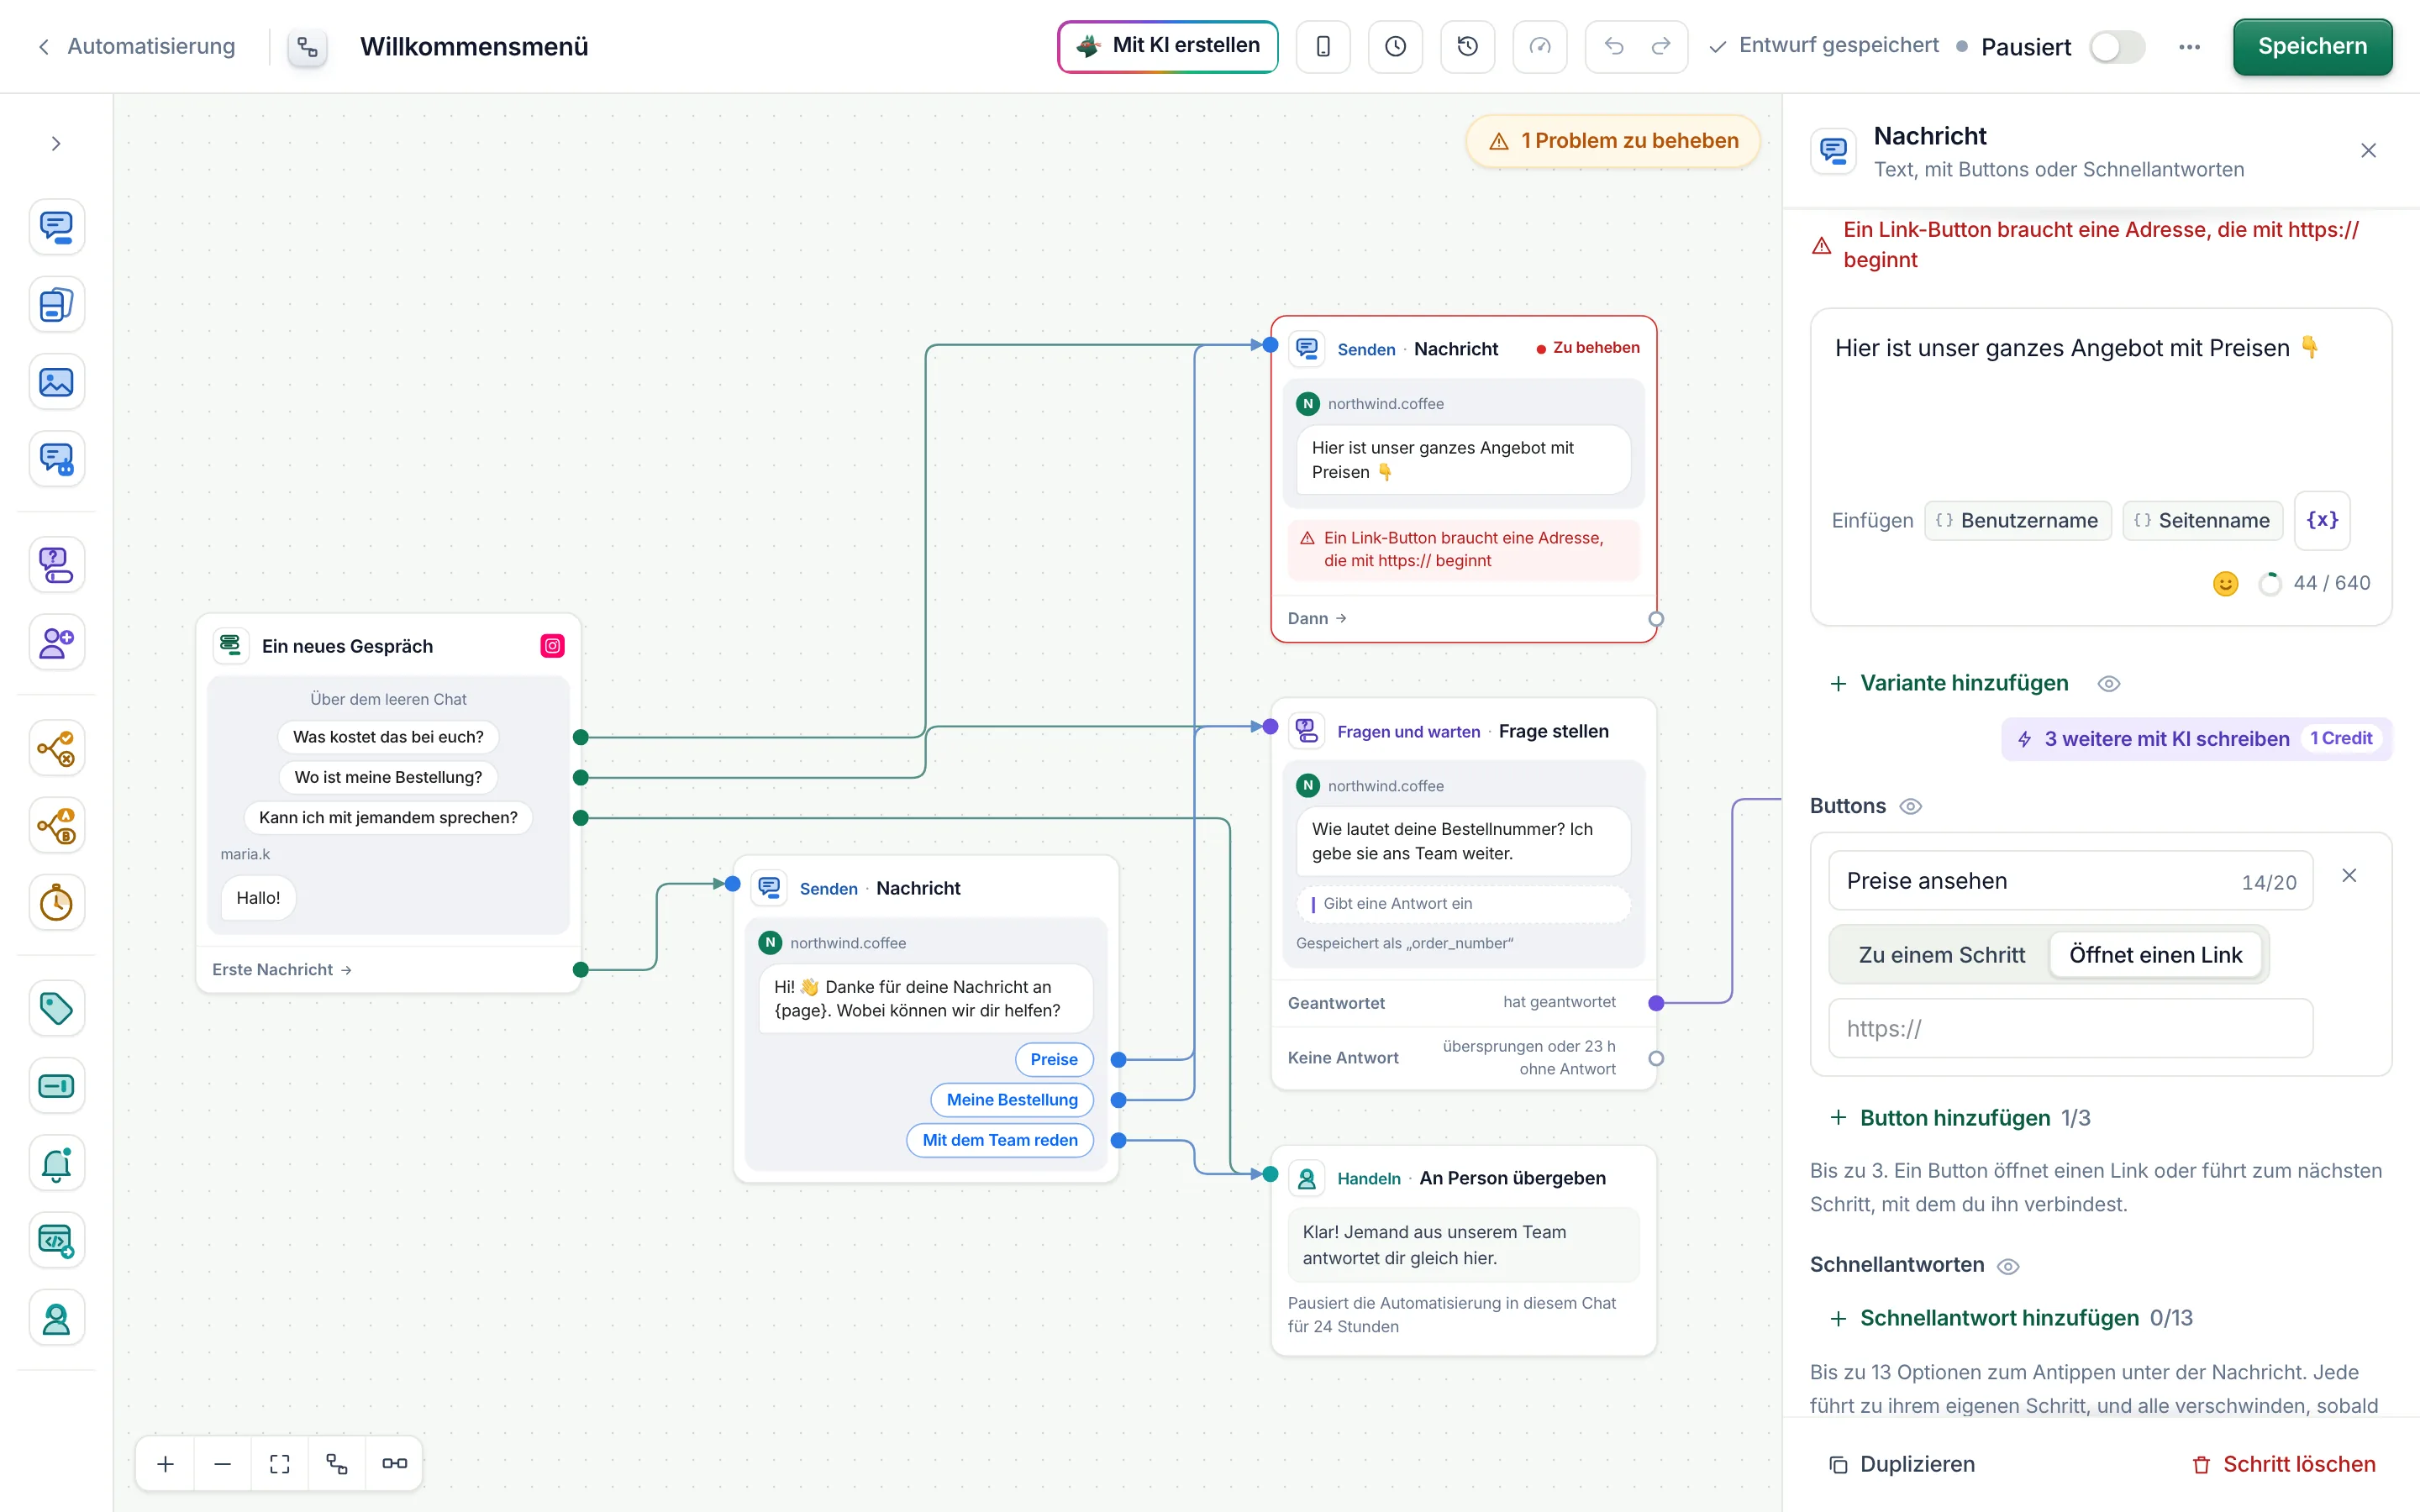The image size is (2420, 1512).
Task: Zoom out on the canvas
Action: point(223,1464)
